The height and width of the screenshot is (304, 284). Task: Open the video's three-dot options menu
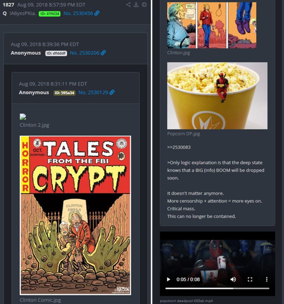(267, 280)
